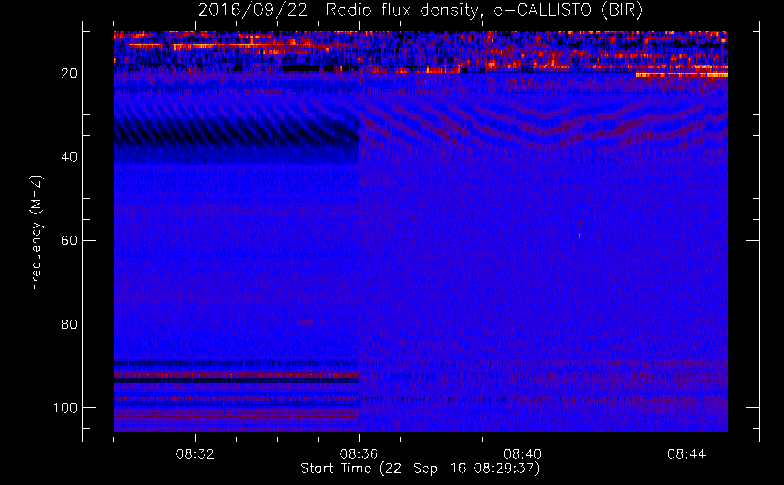This screenshot has width=784, height=485.
Task: Click the bright yellow band near 20 MHz
Action: 682,75
